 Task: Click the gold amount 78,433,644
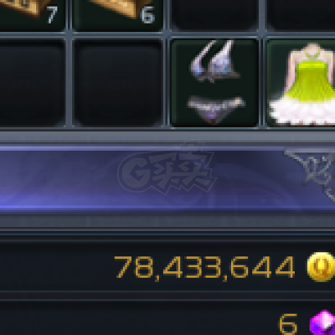(x=205, y=267)
